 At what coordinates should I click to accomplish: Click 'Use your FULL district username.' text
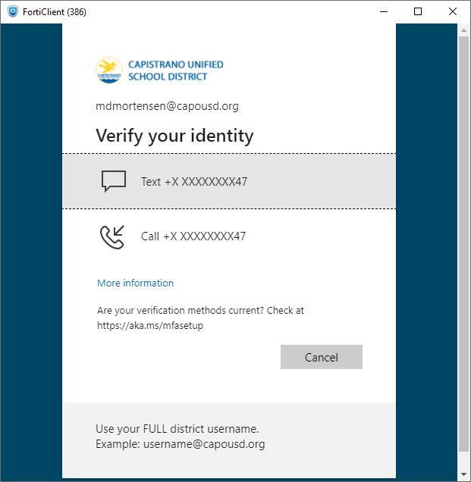tap(177, 428)
